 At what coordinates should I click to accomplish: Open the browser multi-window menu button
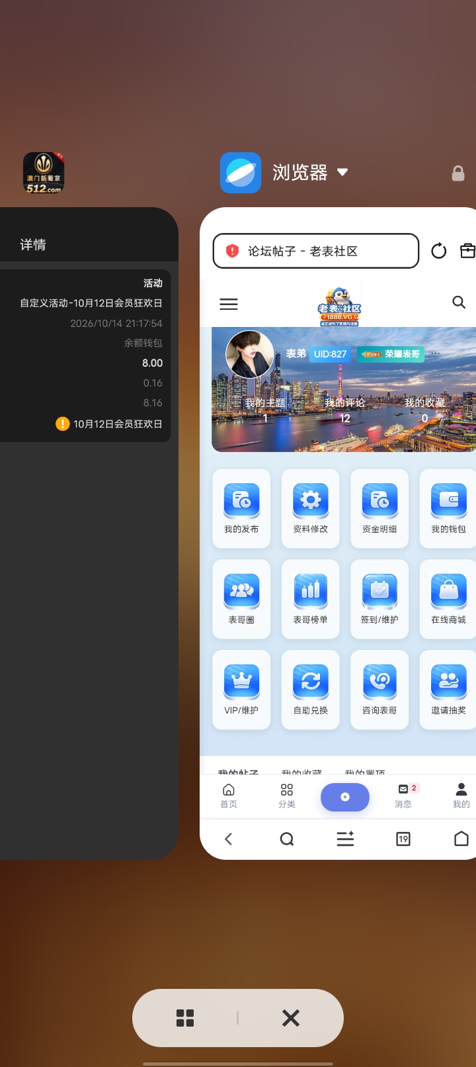[403, 839]
